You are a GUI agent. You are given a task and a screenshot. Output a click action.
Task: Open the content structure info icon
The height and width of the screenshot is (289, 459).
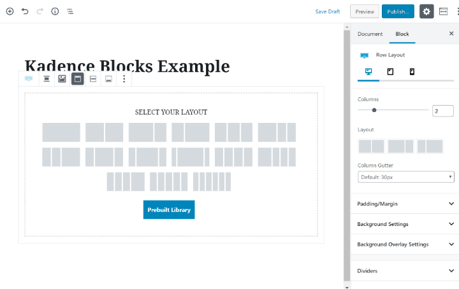[x=55, y=11]
